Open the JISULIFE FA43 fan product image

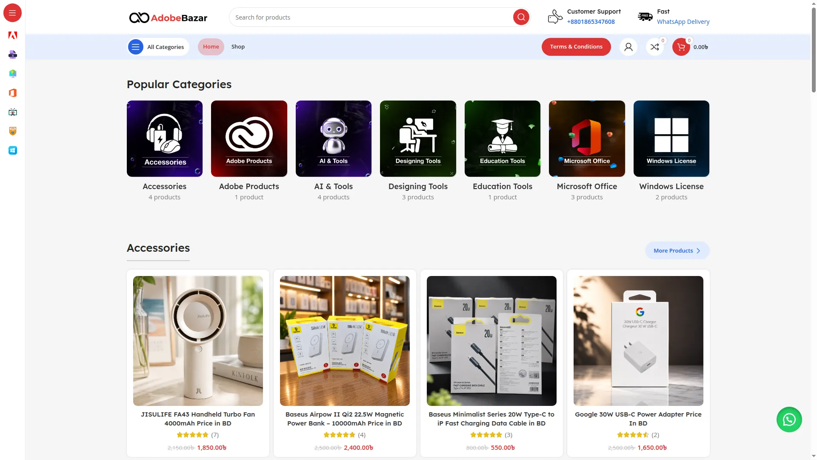click(x=198, y=341)
